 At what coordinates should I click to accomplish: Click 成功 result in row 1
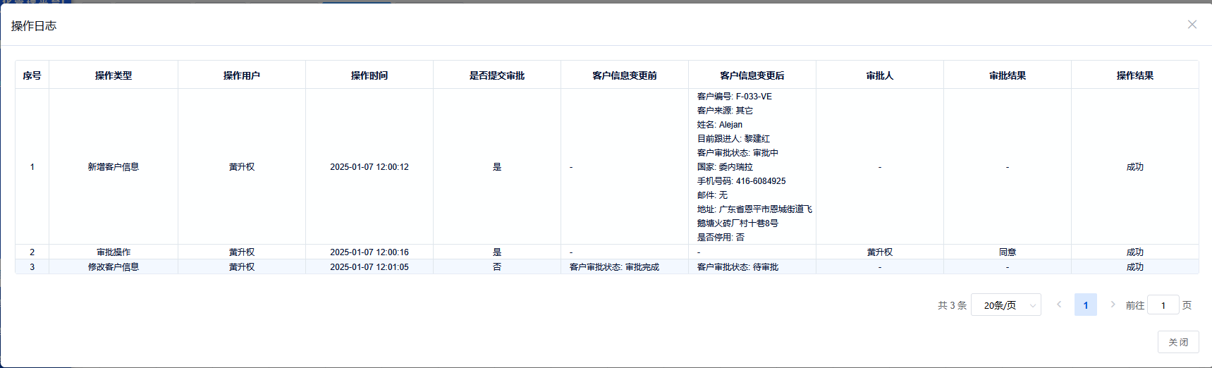(1135, 167)
